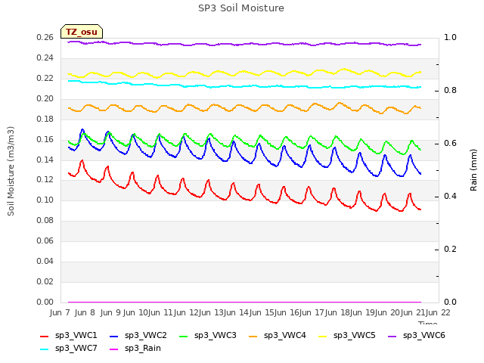484x363 pixels.
Task: Click the TZ_osu annotation label
Action: pos(82,32)
